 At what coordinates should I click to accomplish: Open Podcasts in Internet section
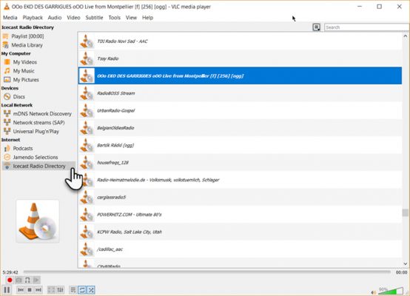(x=23, y=148)
